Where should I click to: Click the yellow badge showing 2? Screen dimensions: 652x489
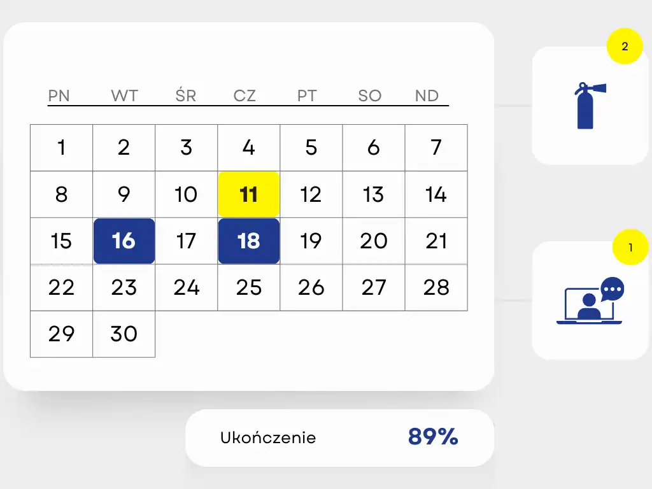point(625,46)
